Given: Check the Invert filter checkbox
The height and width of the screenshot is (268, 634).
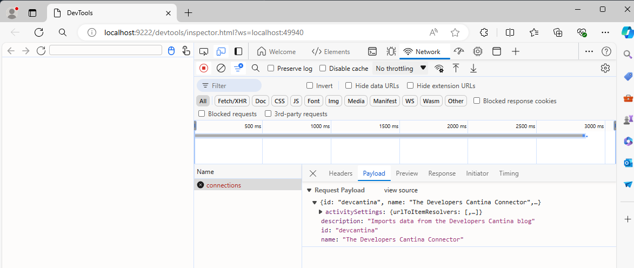Looking at the screenshot, I should (x=310, y=85).
